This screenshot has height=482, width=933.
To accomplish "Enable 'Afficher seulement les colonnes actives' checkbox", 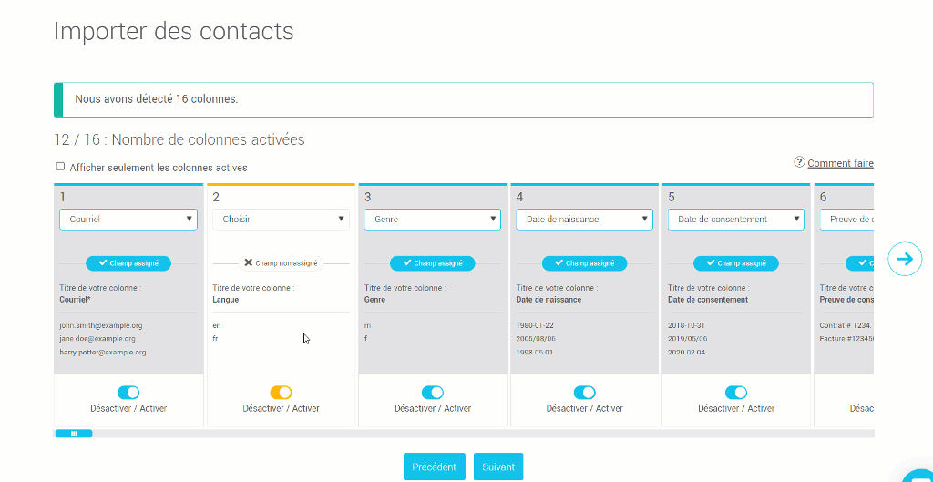I will [x=61, y=167].
